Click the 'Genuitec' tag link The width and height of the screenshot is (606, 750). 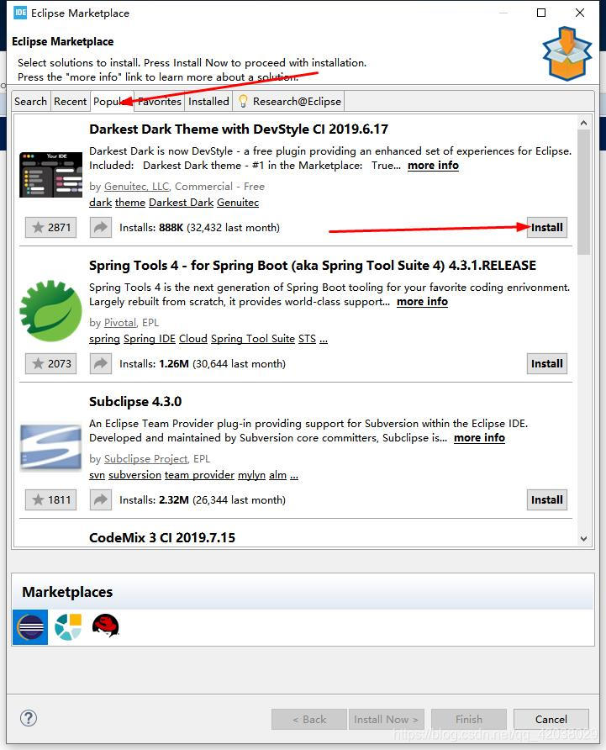238,203
